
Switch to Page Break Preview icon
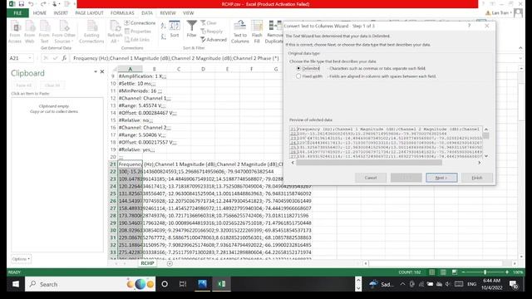click(x=455, y=272)
